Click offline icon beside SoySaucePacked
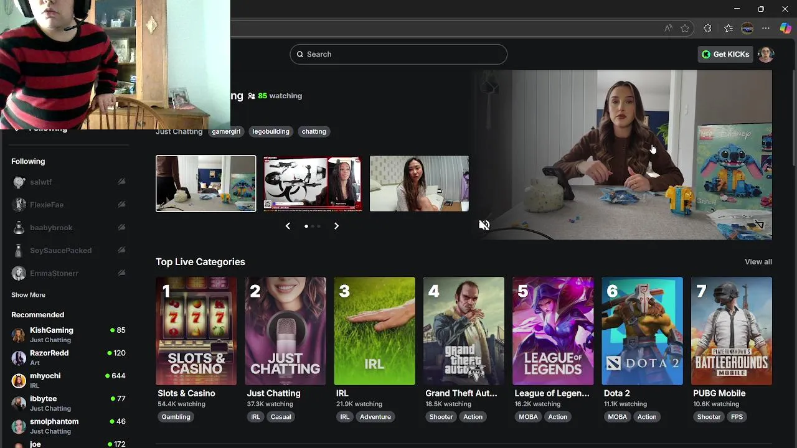 pos(121,250)
